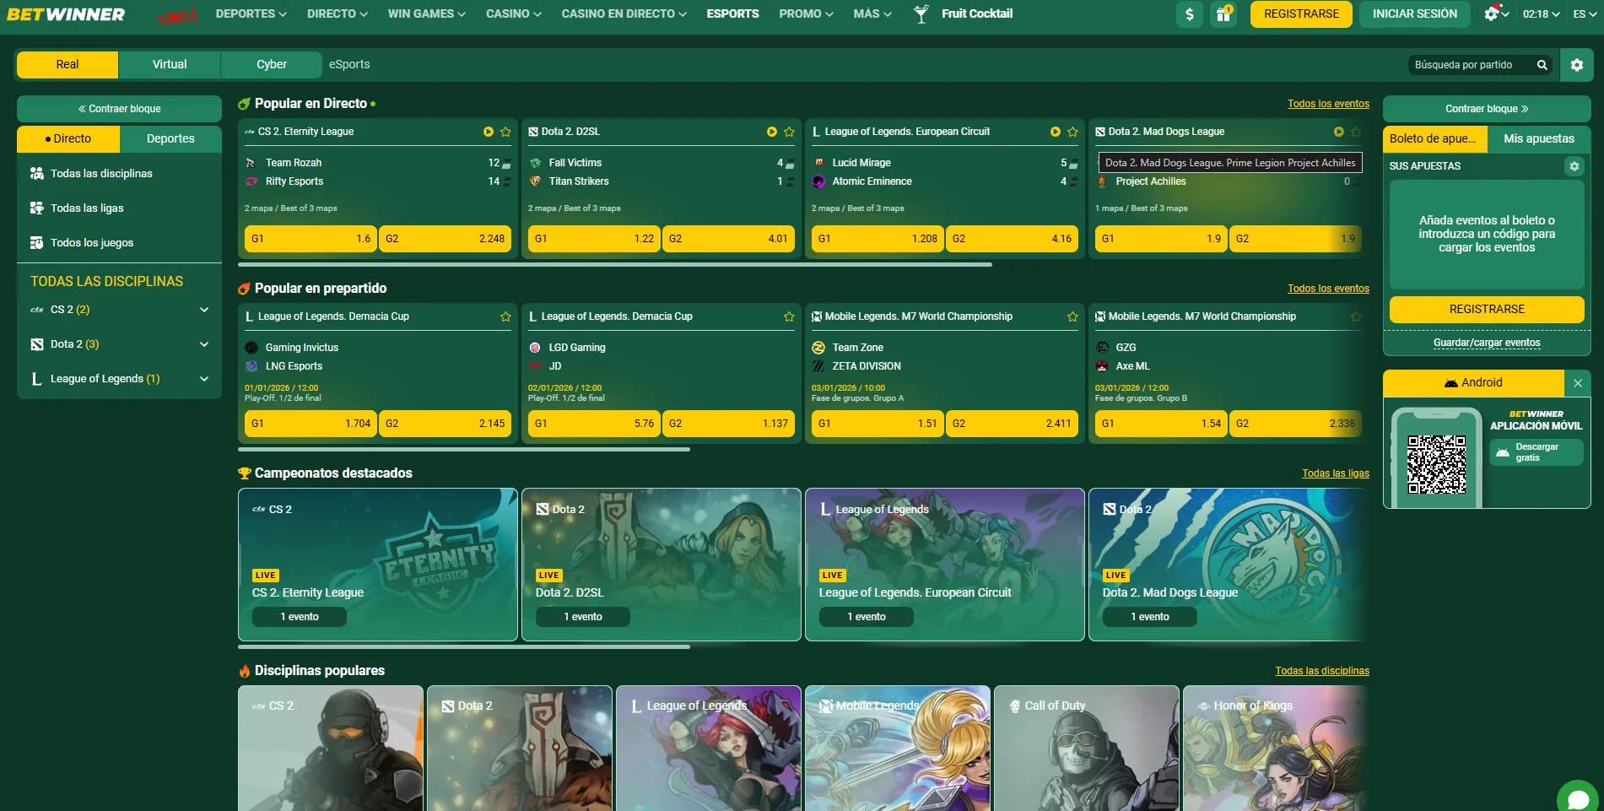The width and height of the screenshot is (1604, 811).
Task: Click Todos los juegos sidebar icon
Action: (37, 242)
